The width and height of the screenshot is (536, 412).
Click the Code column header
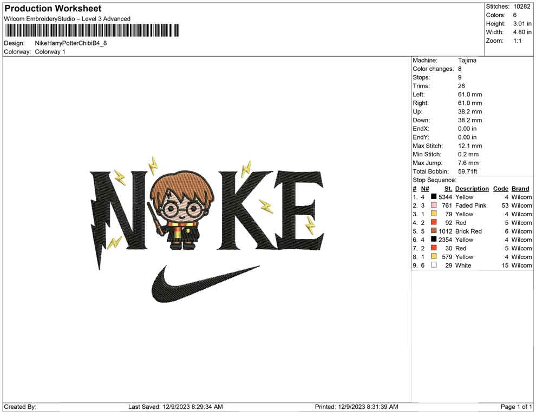(x=500, y=189)
